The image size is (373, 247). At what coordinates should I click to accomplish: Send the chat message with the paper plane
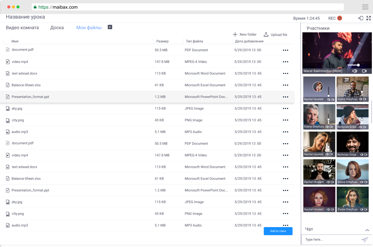pos(365,239)
